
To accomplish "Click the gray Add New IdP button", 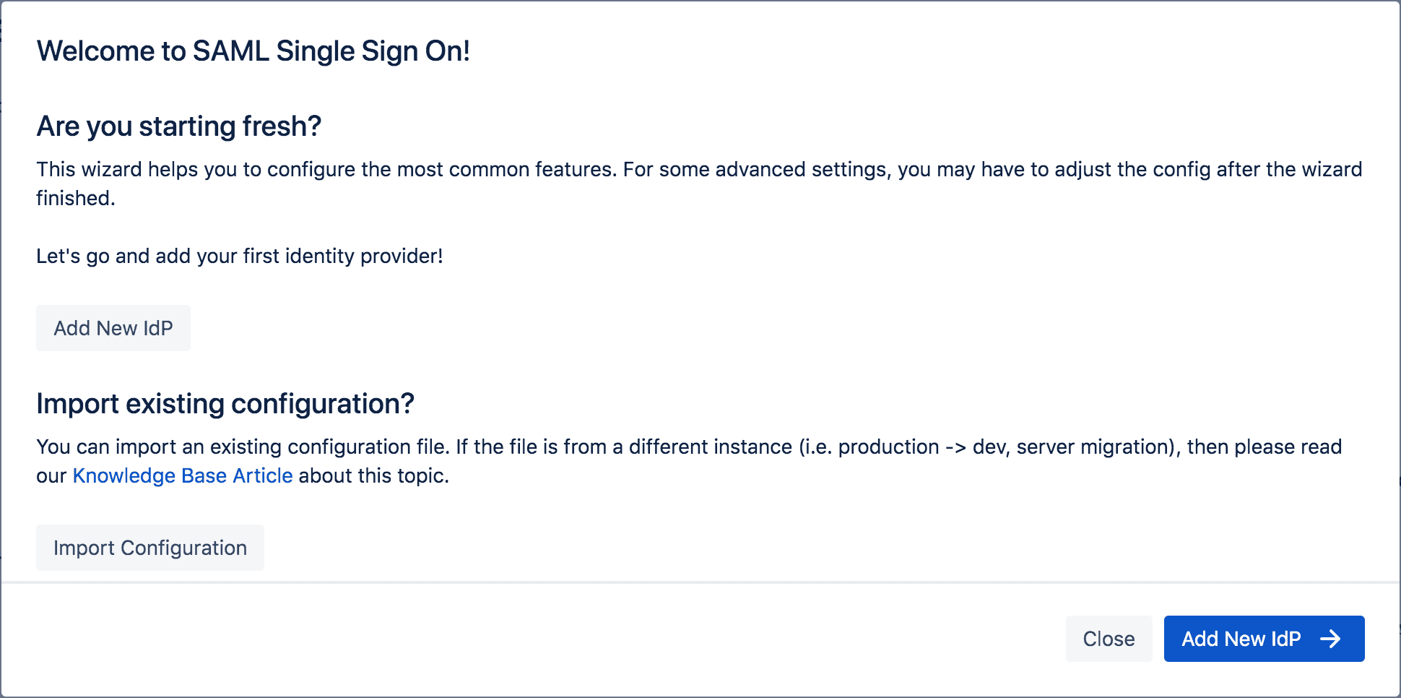I will [113, 328].
